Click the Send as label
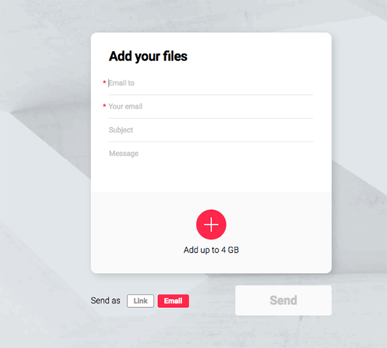Image resolution: width=387 pixels, height=348 pixels. 105,301
